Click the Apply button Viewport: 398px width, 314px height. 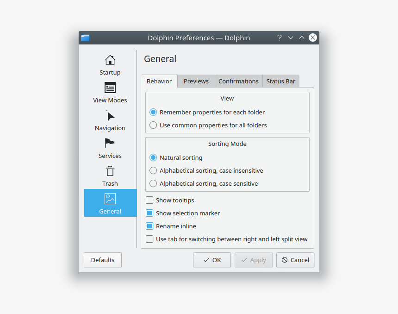coord(254,260)
